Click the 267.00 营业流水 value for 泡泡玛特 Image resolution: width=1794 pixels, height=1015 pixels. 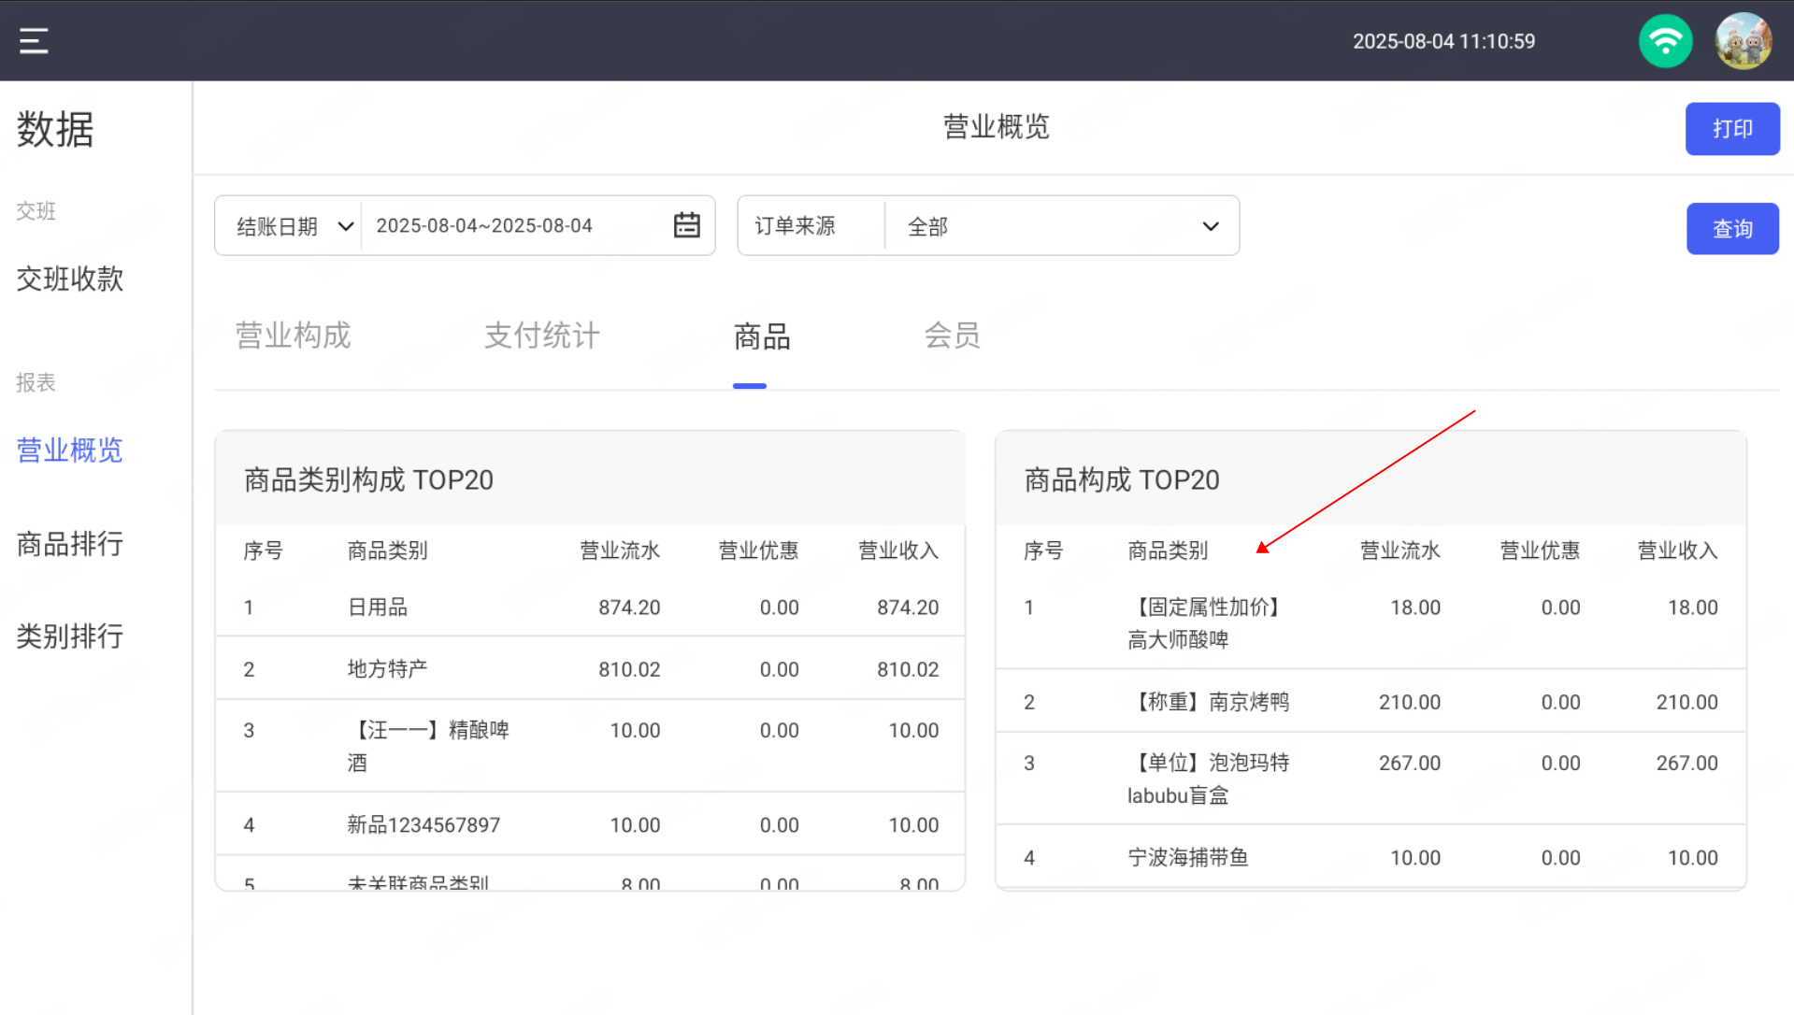(x=1410, y=763)
